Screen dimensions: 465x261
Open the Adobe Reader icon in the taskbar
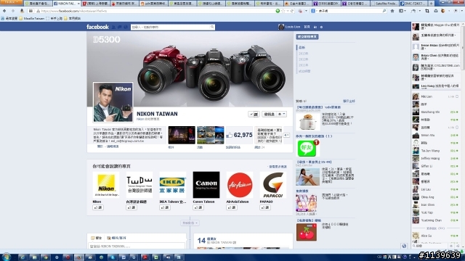point(145,257)
